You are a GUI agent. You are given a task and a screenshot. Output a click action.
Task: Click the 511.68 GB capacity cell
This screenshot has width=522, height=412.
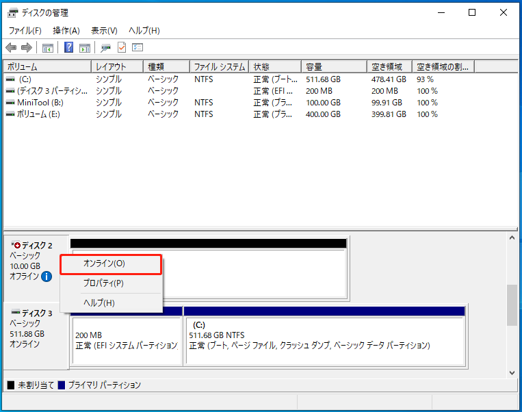[323, 79]
